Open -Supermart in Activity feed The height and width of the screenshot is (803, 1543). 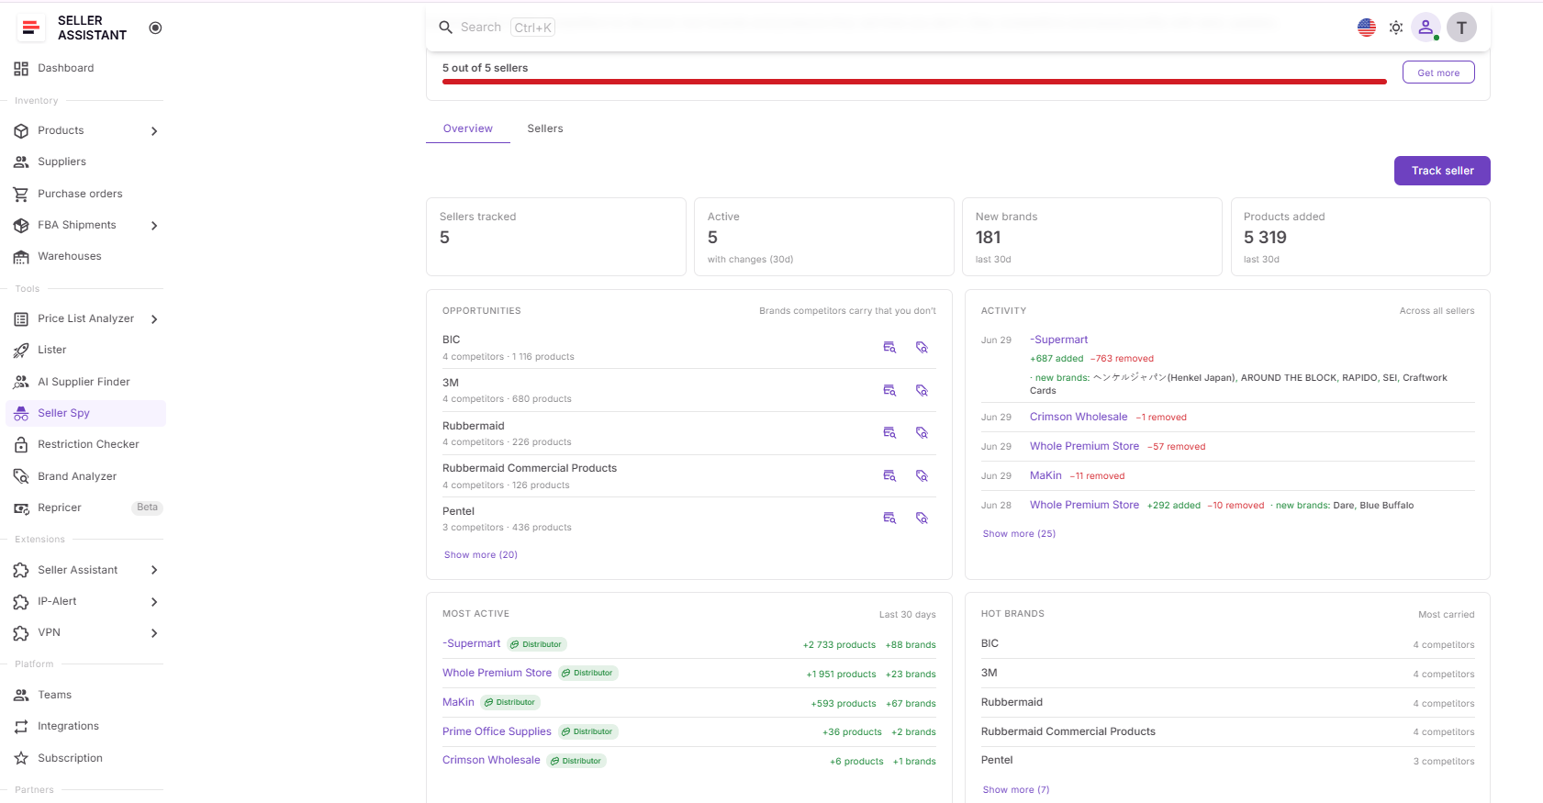(1058, 340)
